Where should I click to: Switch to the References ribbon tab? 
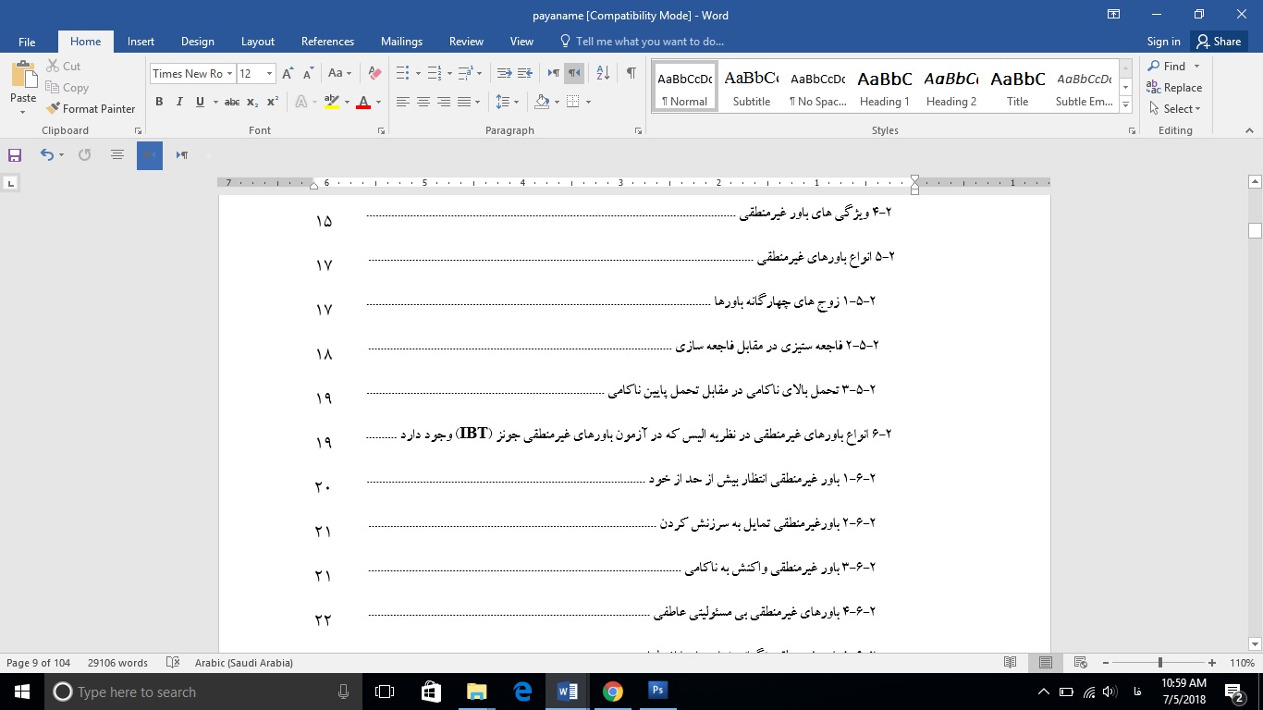pos(327,42)
